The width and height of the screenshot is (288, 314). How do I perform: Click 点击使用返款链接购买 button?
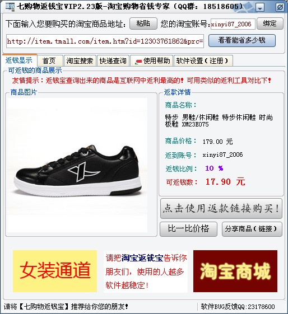tap(221, 208)
